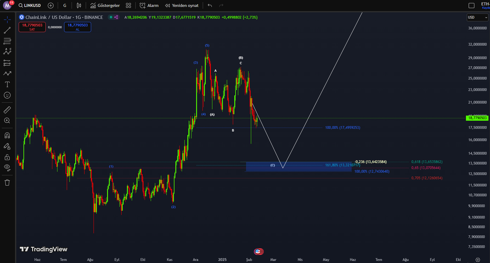490x263 pixels.
Task: Click the (B) wave label
Action: pyautogui.click(x=241, y=58)
